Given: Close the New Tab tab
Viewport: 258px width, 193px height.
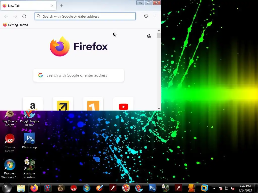Looking at the screenshot, I should pyautogui.click(x=52, y=6).
